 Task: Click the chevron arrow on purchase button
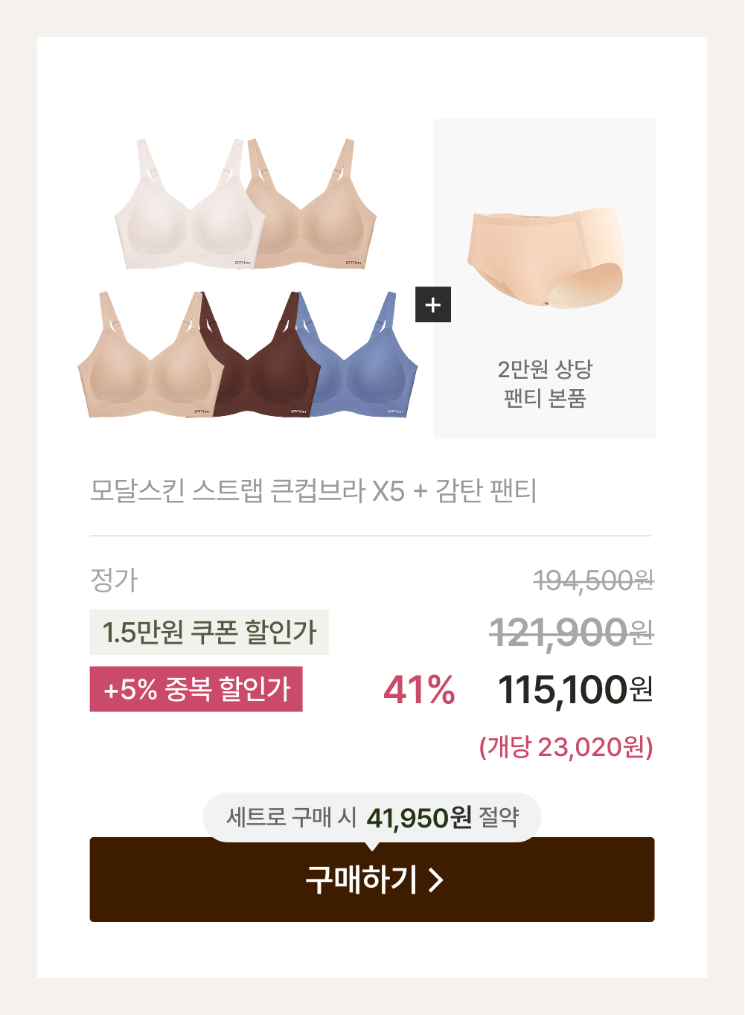437,880
